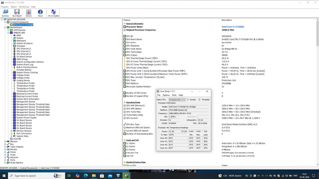Select the Ports icon in tree
The image size is (319, 179).
(x=8, y=160)
